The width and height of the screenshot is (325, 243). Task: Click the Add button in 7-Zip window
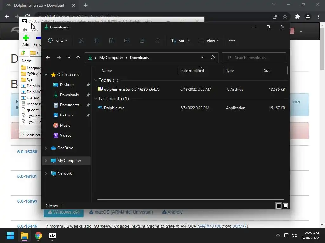(x=26, y=40)
